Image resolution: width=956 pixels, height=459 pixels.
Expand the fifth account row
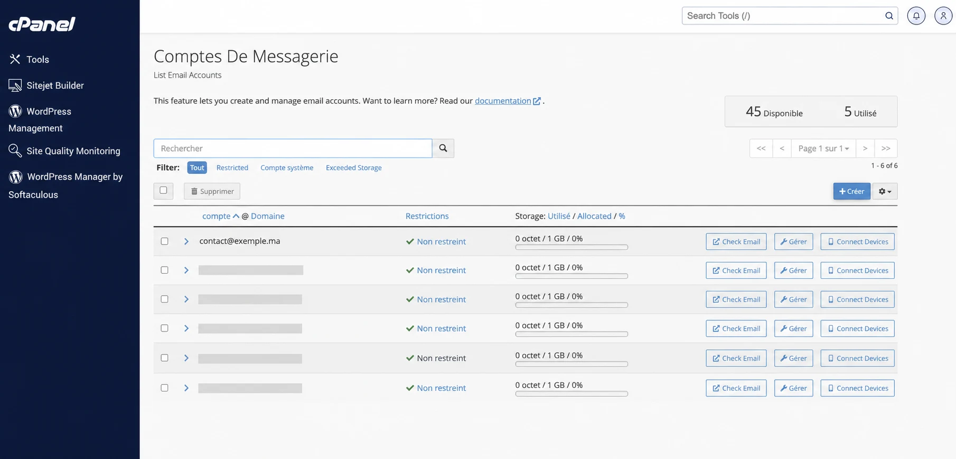[186, 358]
